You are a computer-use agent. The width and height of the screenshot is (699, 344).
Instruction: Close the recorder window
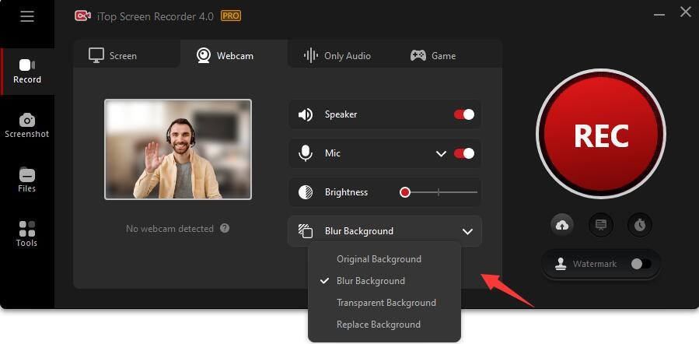(x=686, y=12)
